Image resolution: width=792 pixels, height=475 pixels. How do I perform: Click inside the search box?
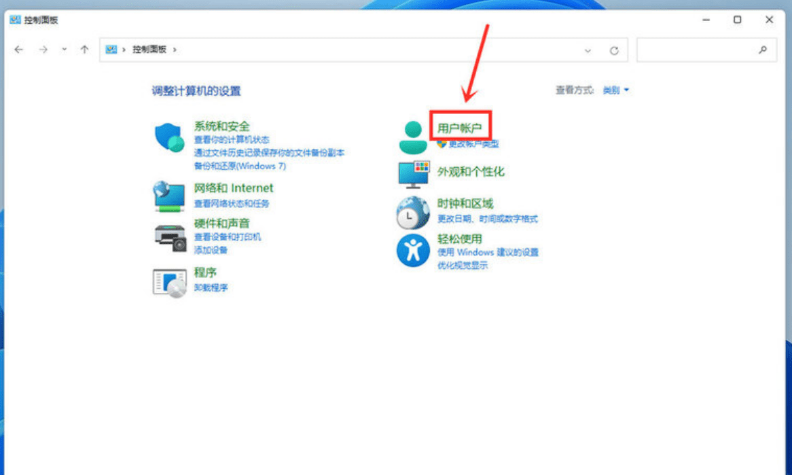[x=706, y=49]
